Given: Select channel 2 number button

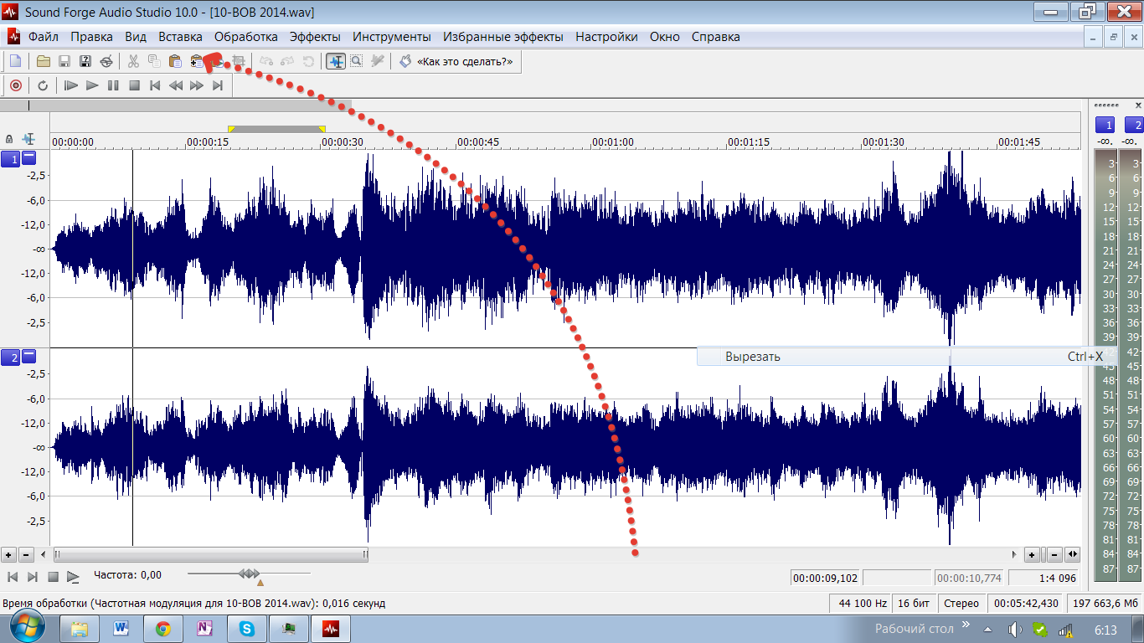Looking at the screenshot, I should pos(10,358).
